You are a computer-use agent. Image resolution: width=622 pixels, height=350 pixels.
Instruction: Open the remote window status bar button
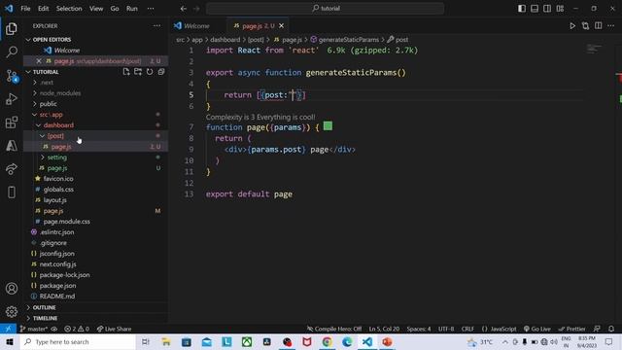(8, 329)
